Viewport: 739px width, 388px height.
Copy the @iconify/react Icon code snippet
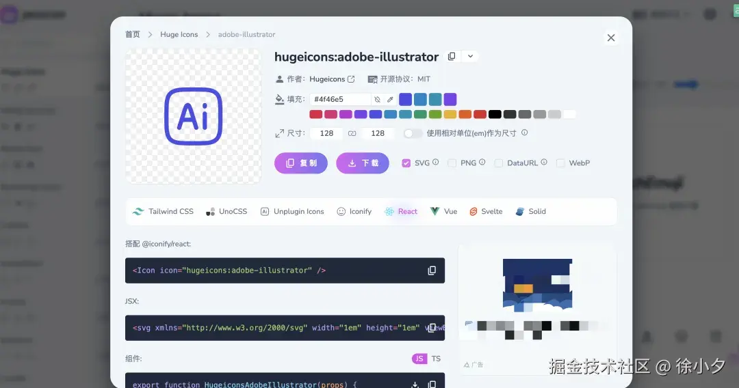pyautogui.click(x=432, y=271)
